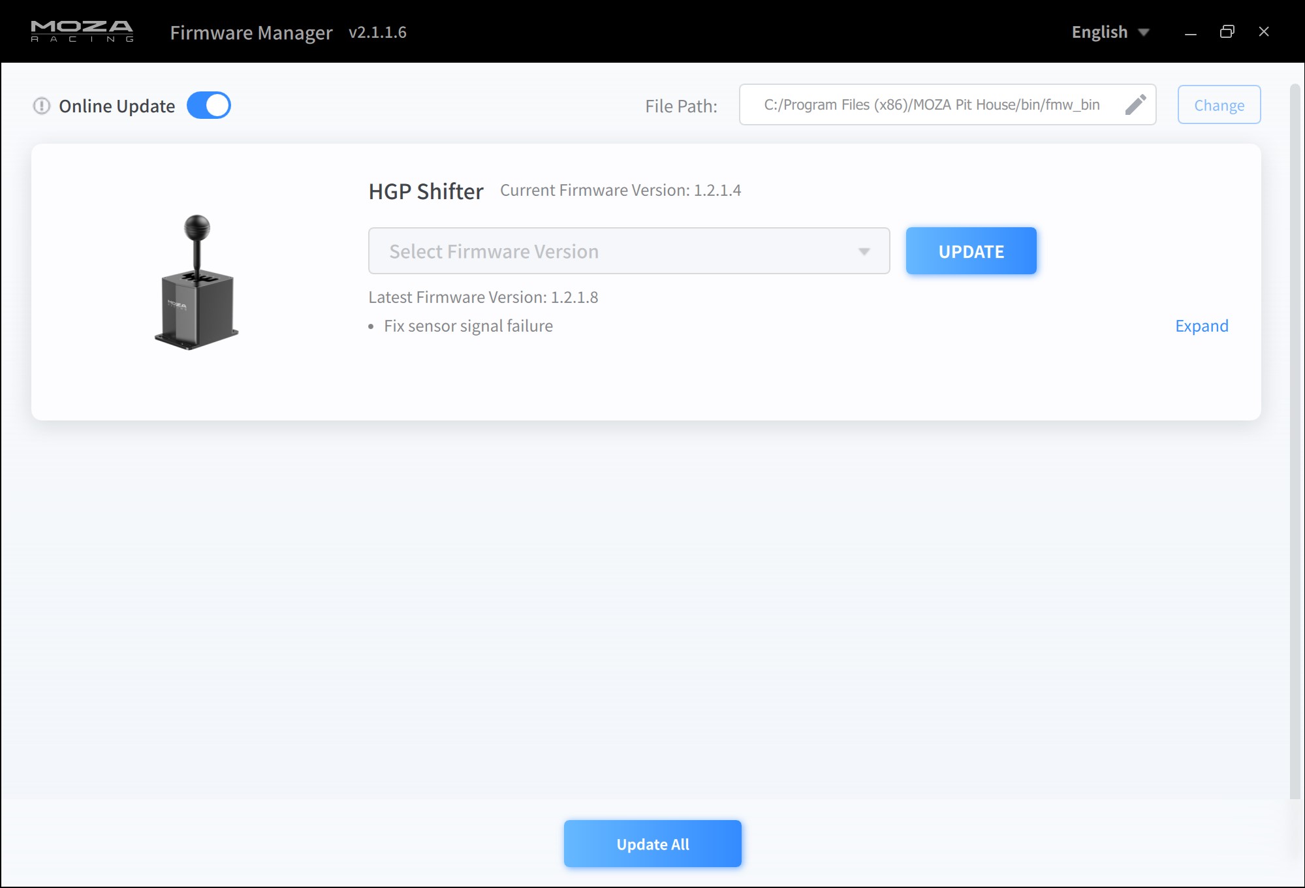
Task: Click the vertical scrollbar on the right
Action: coord(1295,441)
